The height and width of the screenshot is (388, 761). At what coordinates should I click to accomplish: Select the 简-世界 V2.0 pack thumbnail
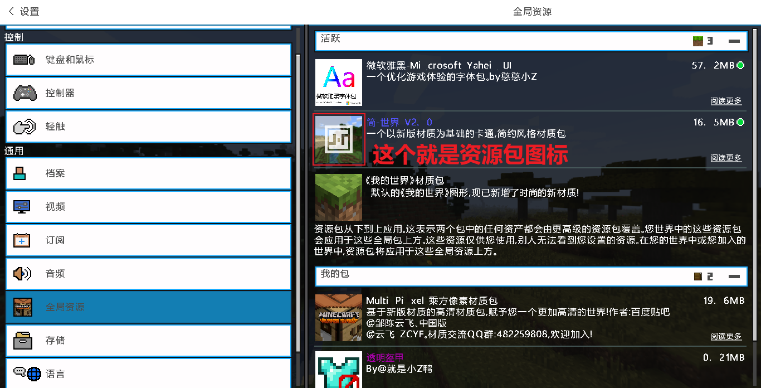click(339, 140)
